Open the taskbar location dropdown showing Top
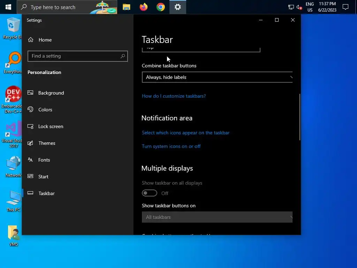 [201, 49]
